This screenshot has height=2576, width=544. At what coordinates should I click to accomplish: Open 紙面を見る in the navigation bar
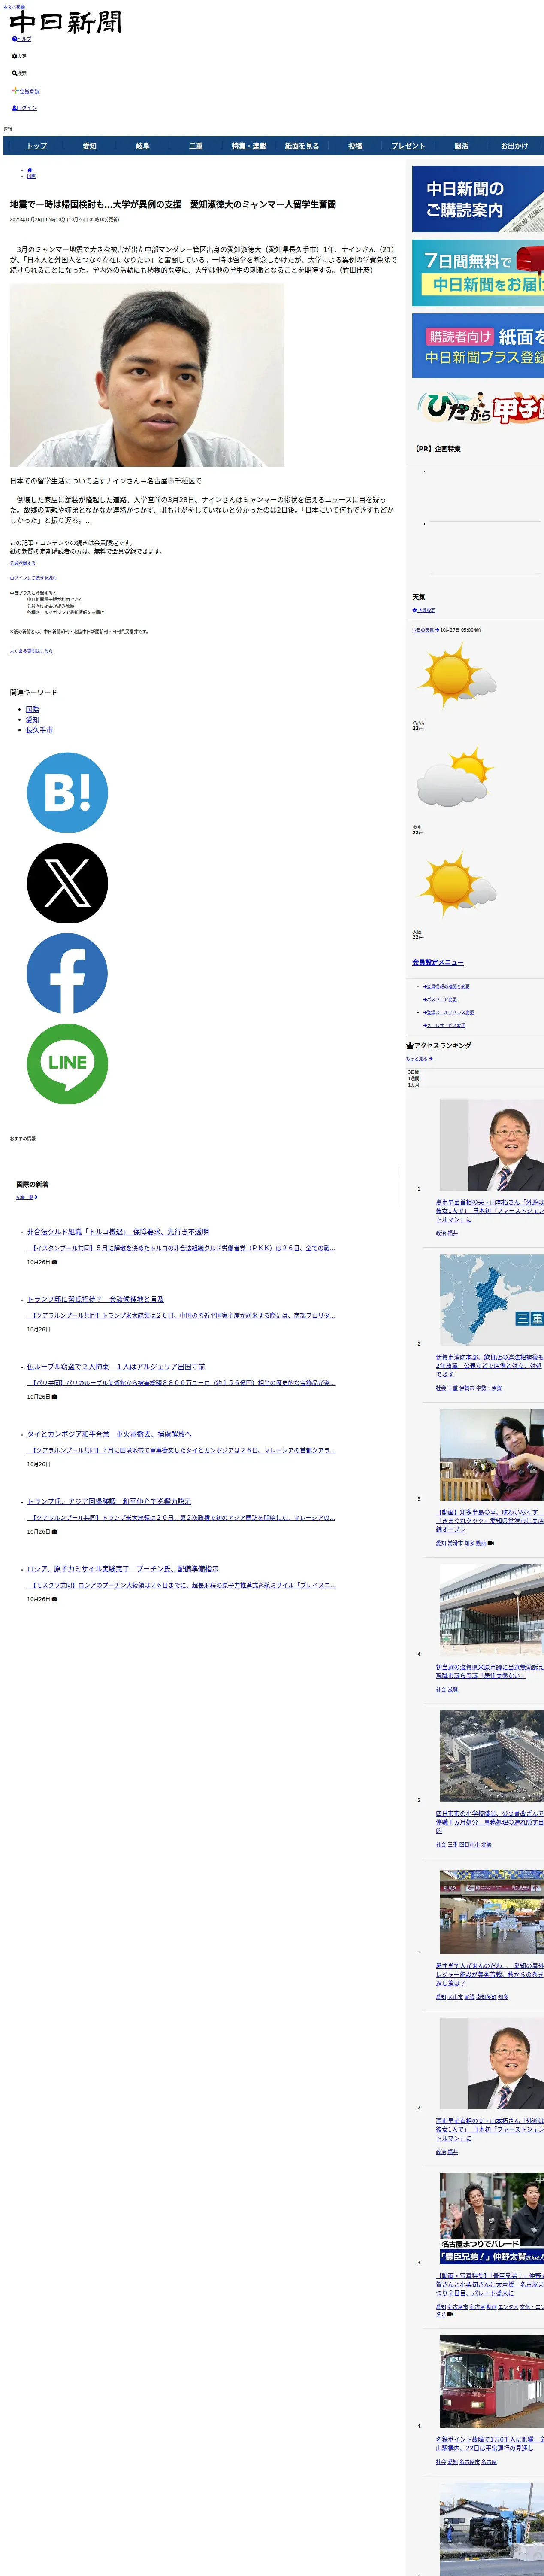point(302,146)
